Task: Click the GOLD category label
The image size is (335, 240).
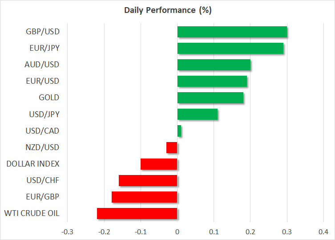Action: [49, 98]
